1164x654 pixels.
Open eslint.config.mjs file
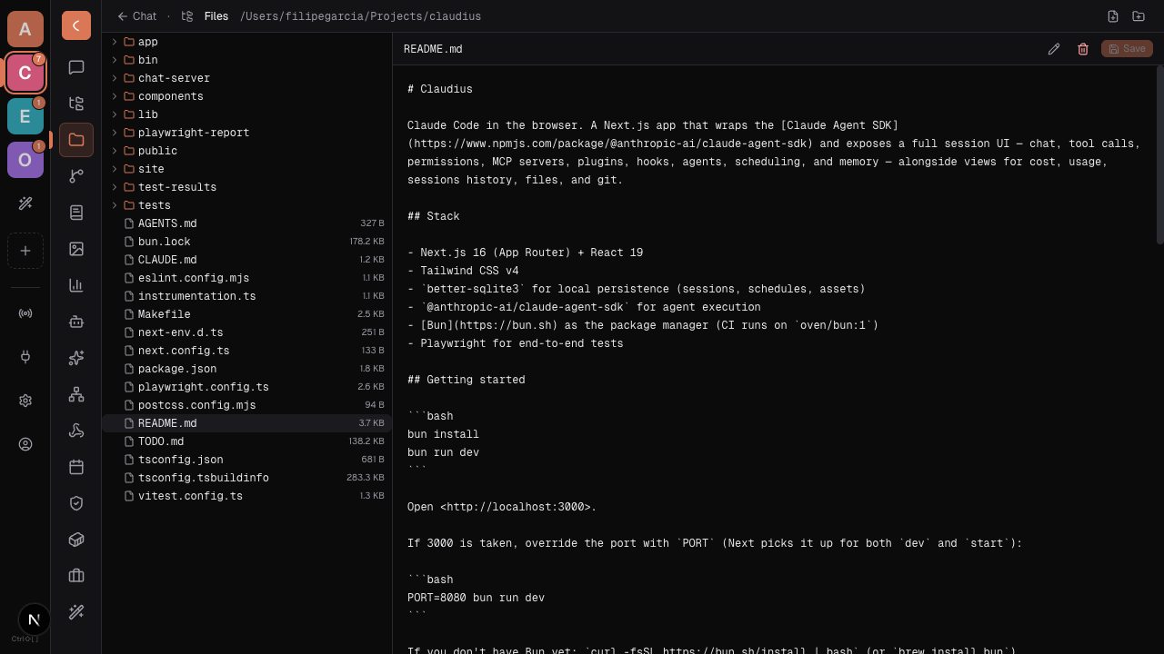pos(247,278)
